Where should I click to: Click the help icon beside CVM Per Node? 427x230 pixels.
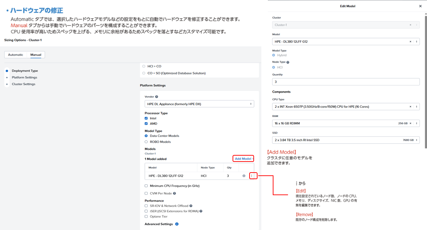click(174, 193)
